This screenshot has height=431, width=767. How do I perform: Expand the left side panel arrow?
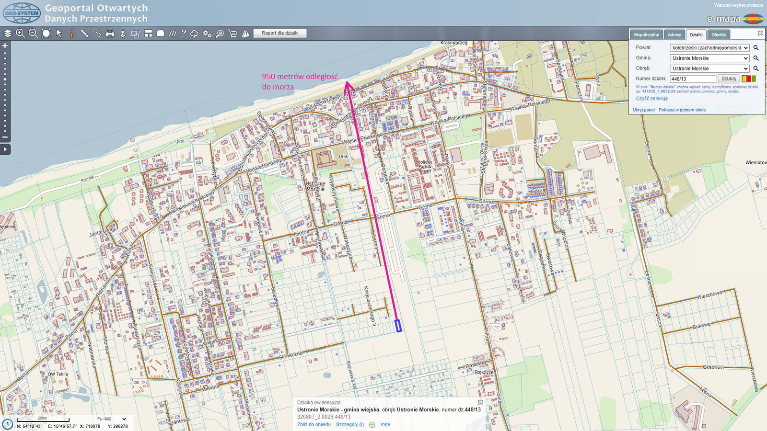(5, 149)
